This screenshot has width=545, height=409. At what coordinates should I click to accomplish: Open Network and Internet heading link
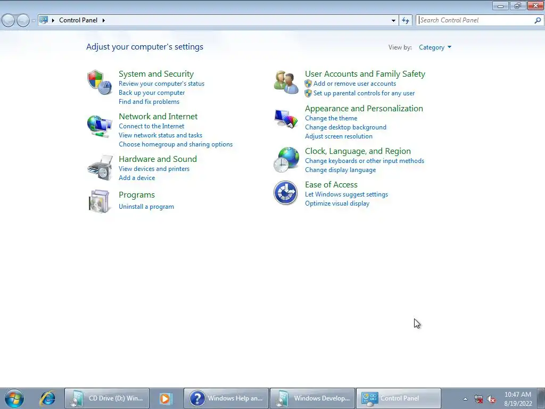click(158, 116)
